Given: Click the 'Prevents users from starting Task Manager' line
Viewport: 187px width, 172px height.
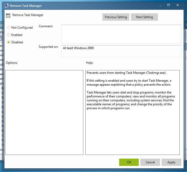Looking at the screenshot, I should [126, 73].
